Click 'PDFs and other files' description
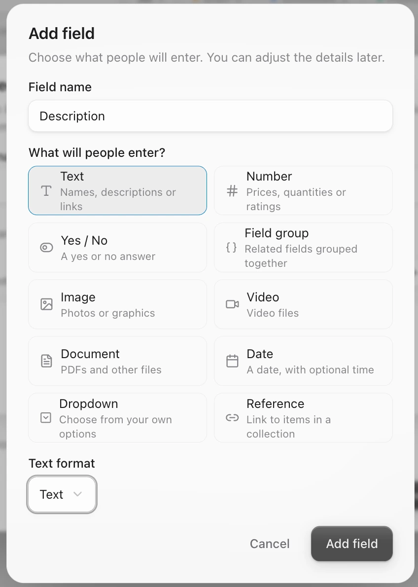 111,370
